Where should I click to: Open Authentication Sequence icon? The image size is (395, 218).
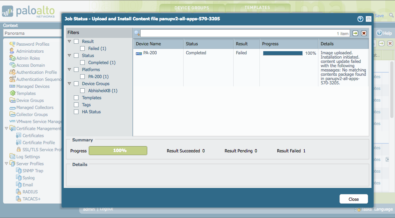point(12,79)
